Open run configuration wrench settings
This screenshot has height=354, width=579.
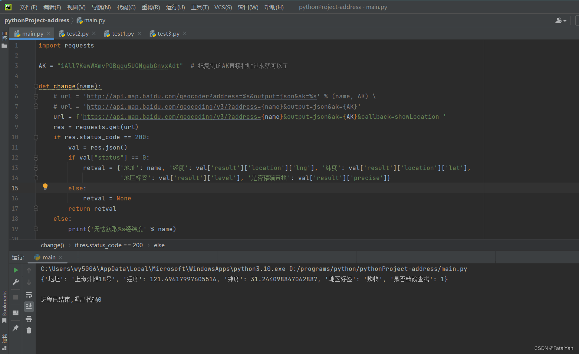click(16, 282)
